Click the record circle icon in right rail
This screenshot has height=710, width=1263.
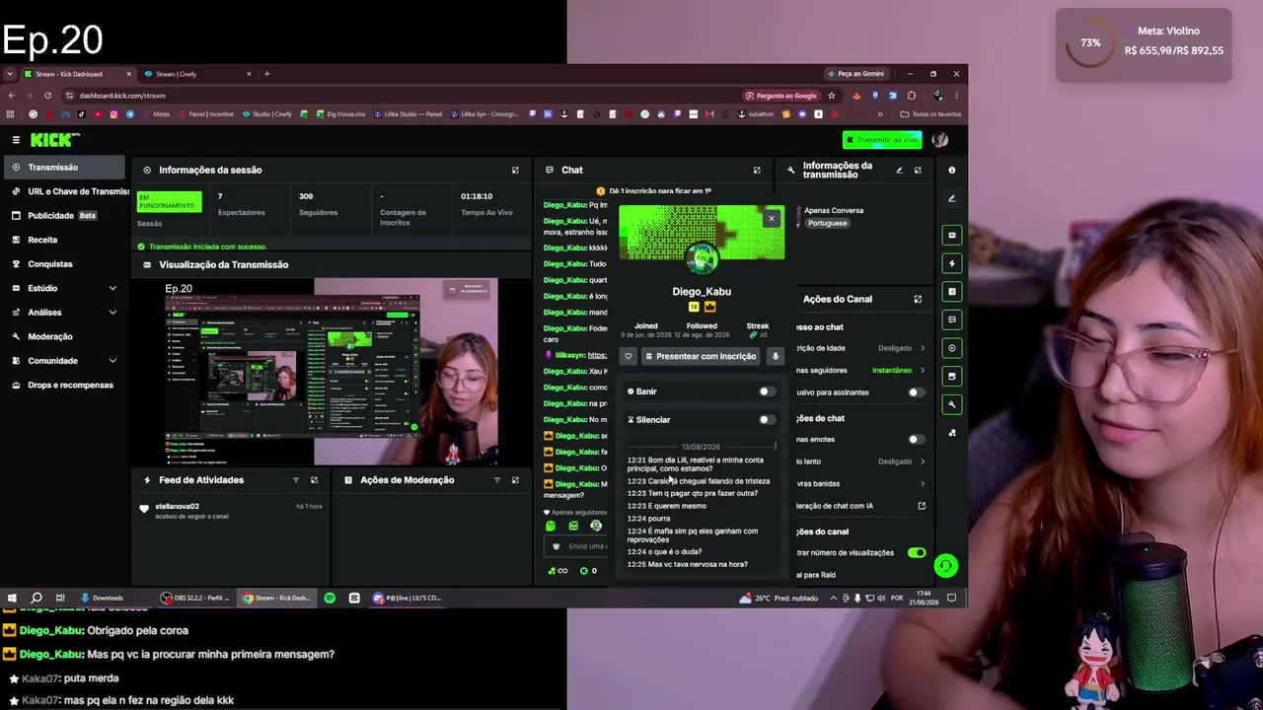952,348
